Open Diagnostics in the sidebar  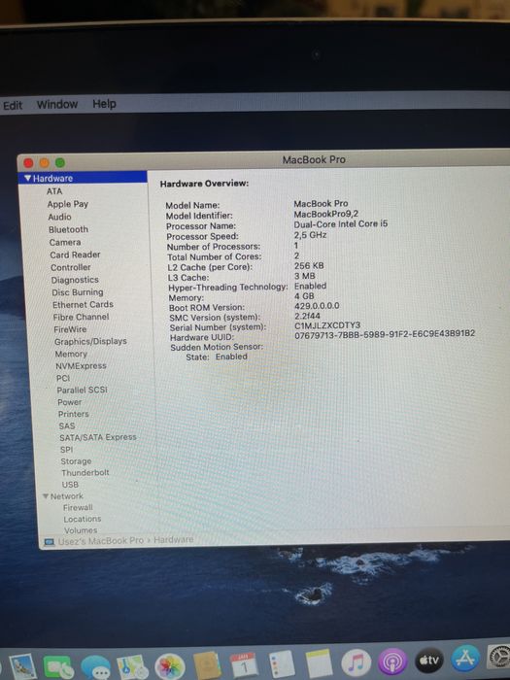pyautogui.click(x=75, y=280)
